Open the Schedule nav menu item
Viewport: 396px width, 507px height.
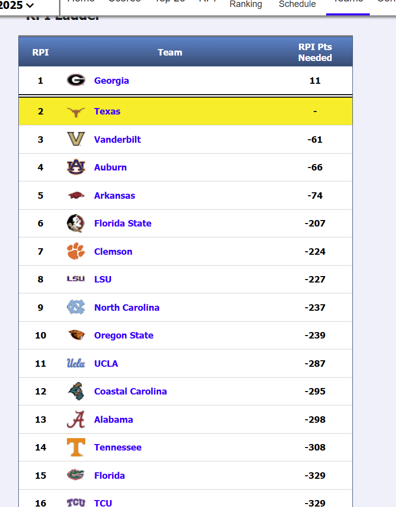pos(297,4)
